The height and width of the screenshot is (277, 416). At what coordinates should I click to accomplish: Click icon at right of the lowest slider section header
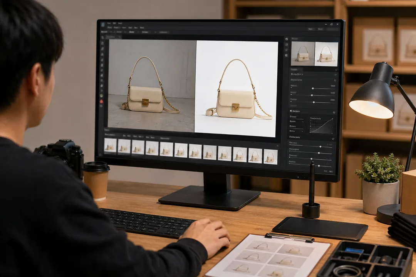333,138
